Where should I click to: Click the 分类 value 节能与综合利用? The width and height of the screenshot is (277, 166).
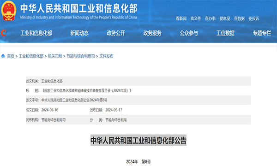pyautogui.click(x=116, y=120)
